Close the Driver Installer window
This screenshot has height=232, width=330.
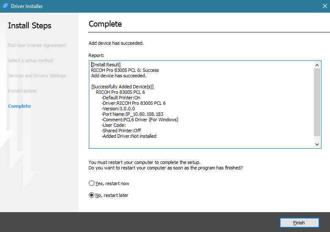pos(325,6)
